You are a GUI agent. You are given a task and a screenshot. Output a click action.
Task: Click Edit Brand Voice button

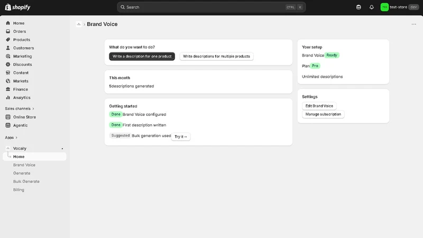click(x=319, y=106)
